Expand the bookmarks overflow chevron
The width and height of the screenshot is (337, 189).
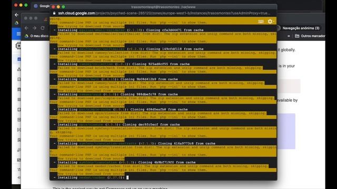click(289, 36)
